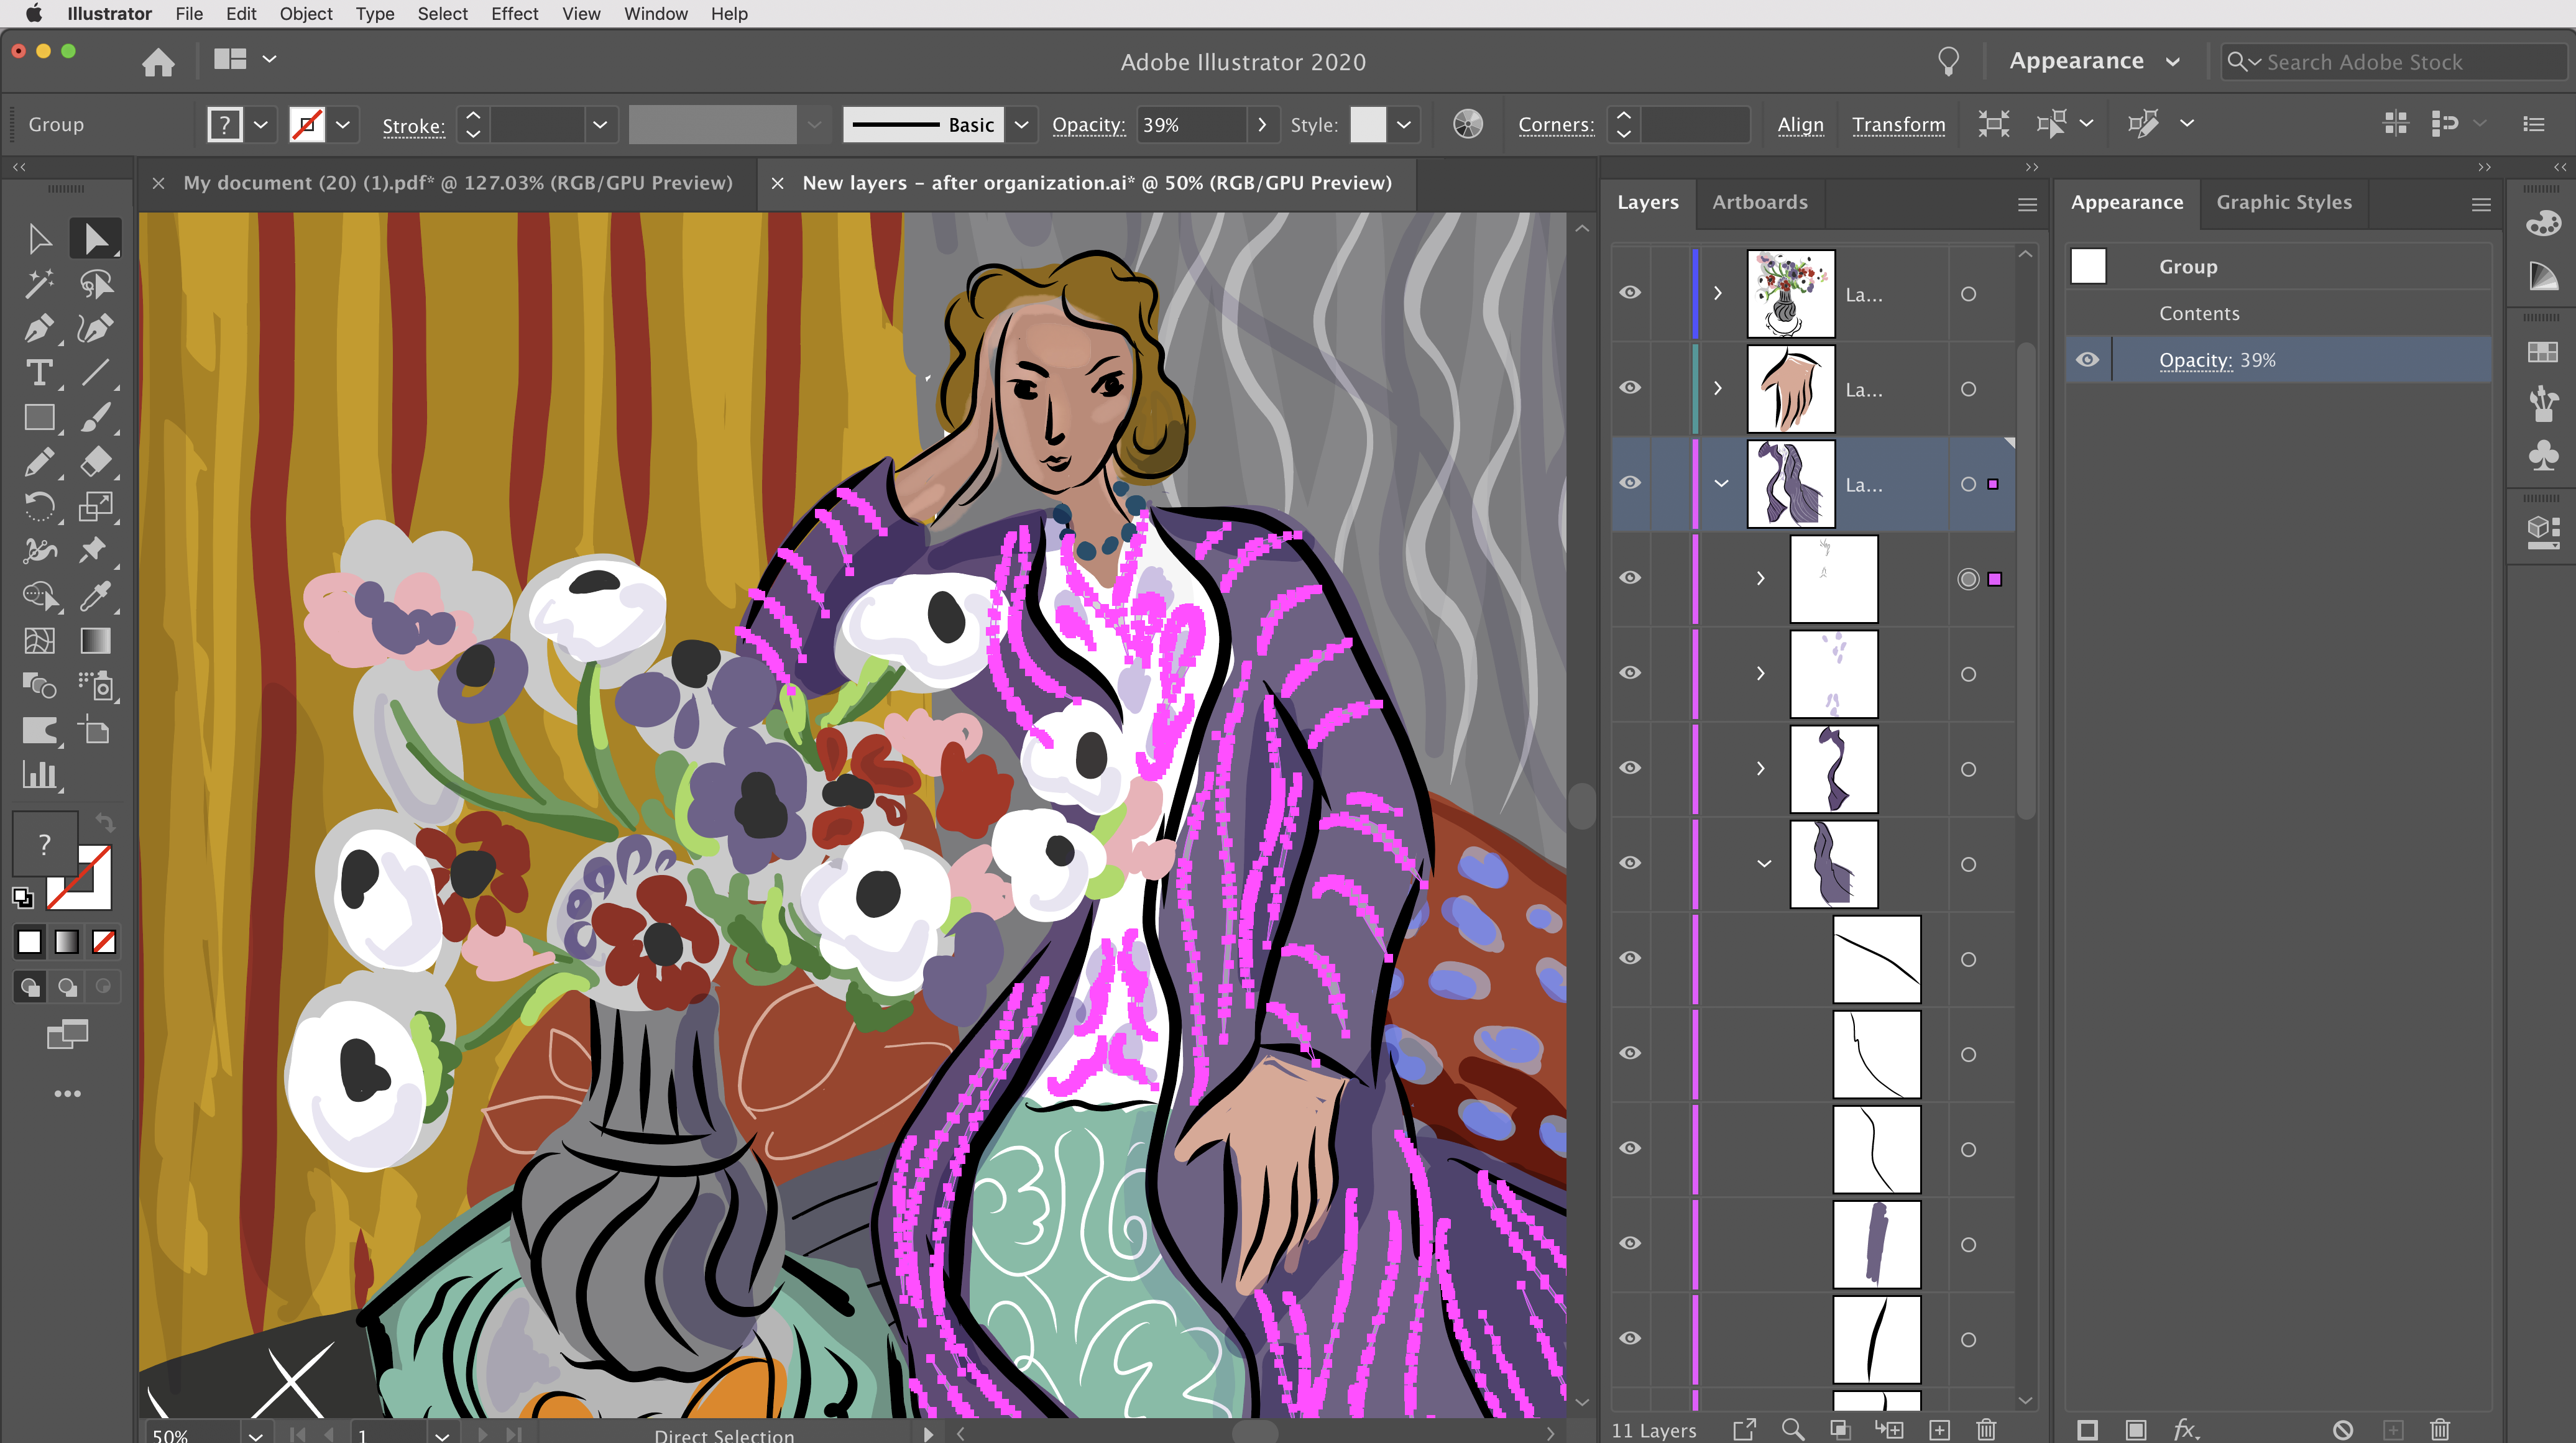This screenshot has height=1443, width=2576.
Task: Open the Discover lightbulb icon
Action: pos(1948,62)
